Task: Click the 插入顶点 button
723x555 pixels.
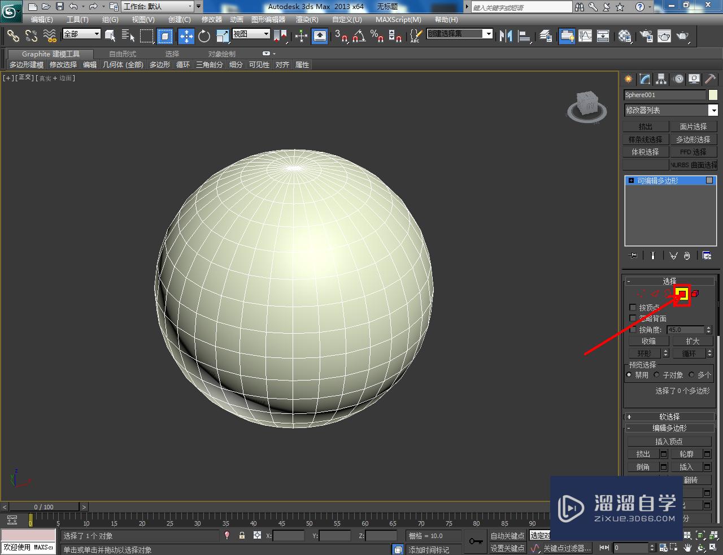Action: tap(669, 442)
